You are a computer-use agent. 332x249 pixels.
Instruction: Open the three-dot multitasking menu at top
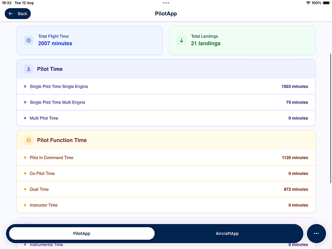[166, 3]
